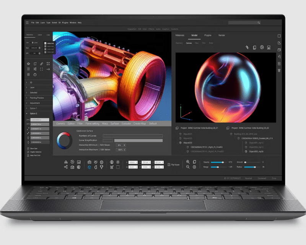Open the hamburger menu icon
Image resolution: width=306 pixels, height=245 pixels.
[x=27, y=23]
